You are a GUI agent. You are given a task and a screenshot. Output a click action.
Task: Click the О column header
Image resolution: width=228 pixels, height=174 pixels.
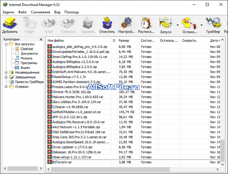point(114,40)
